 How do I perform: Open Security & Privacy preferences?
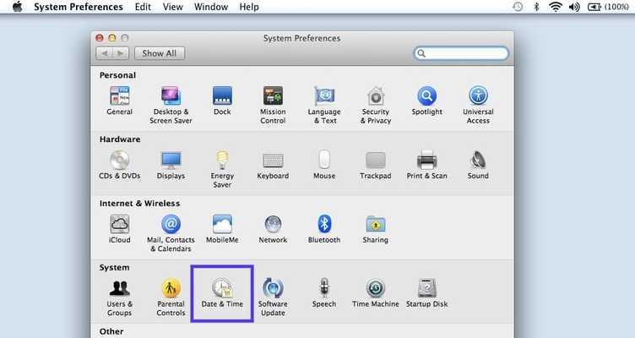pyautogui.click(x=376, y=105)
